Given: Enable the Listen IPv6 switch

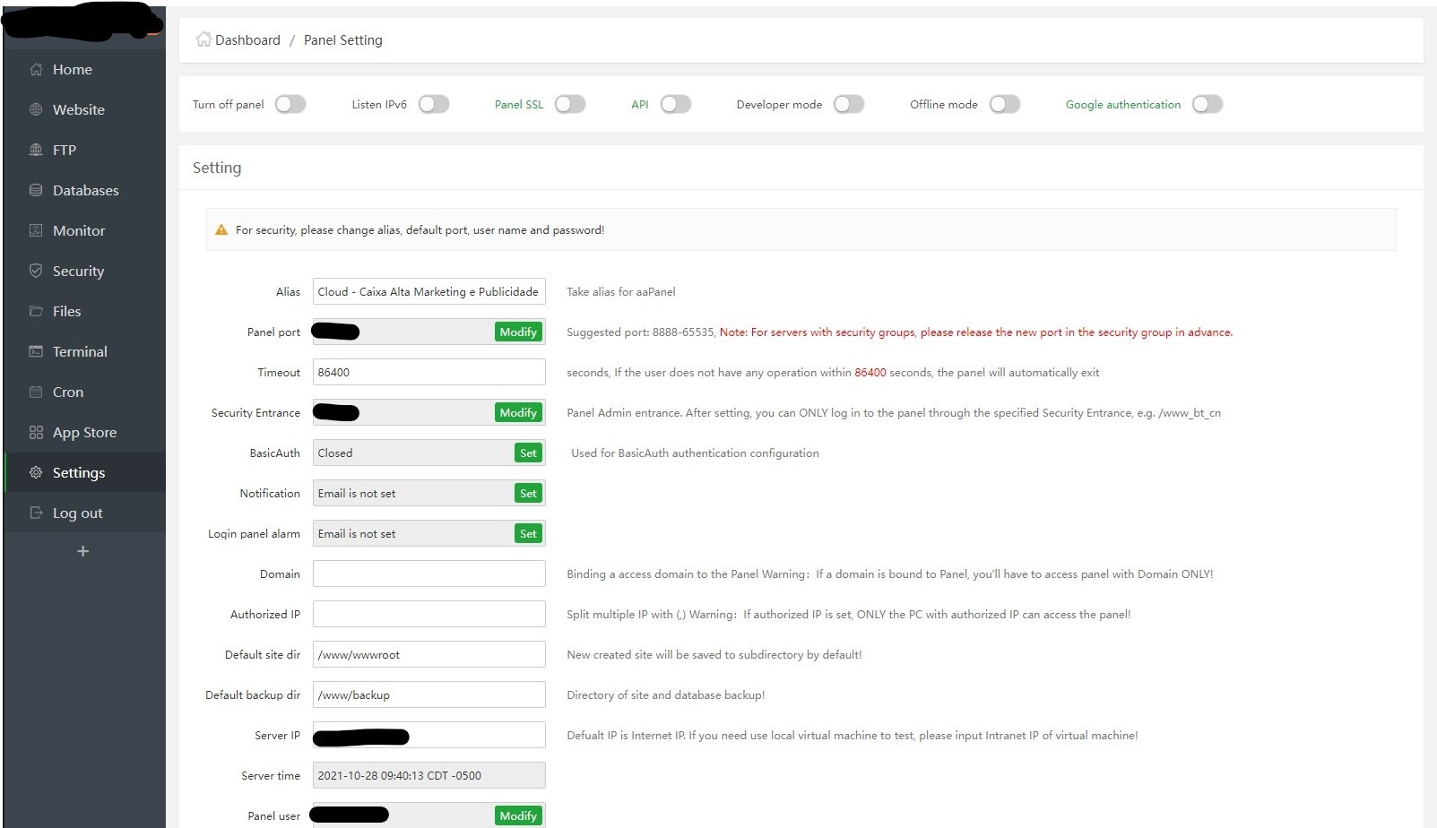Looking at the screenshot, I should click(434, 104).
